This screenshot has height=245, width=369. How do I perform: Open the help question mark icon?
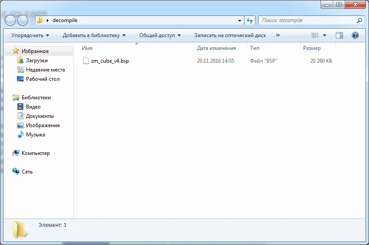tap(355, 35)
